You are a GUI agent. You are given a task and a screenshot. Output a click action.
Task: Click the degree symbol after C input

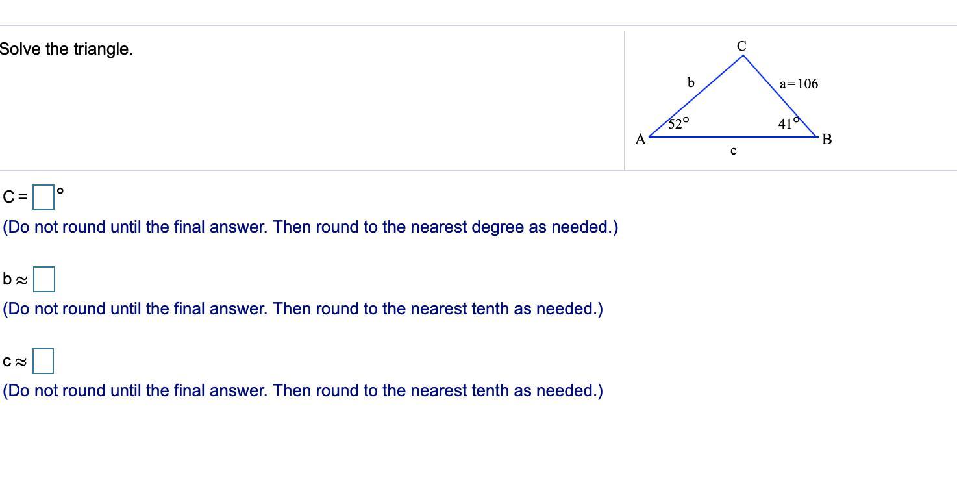60,191
